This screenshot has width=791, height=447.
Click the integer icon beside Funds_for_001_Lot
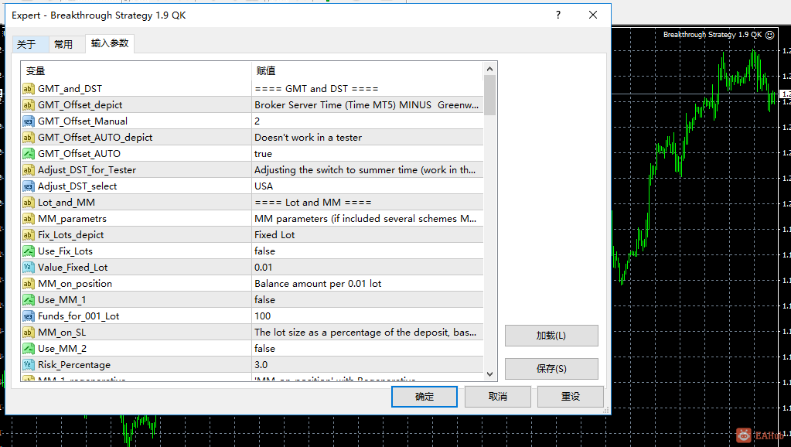(x=29, y=316)
